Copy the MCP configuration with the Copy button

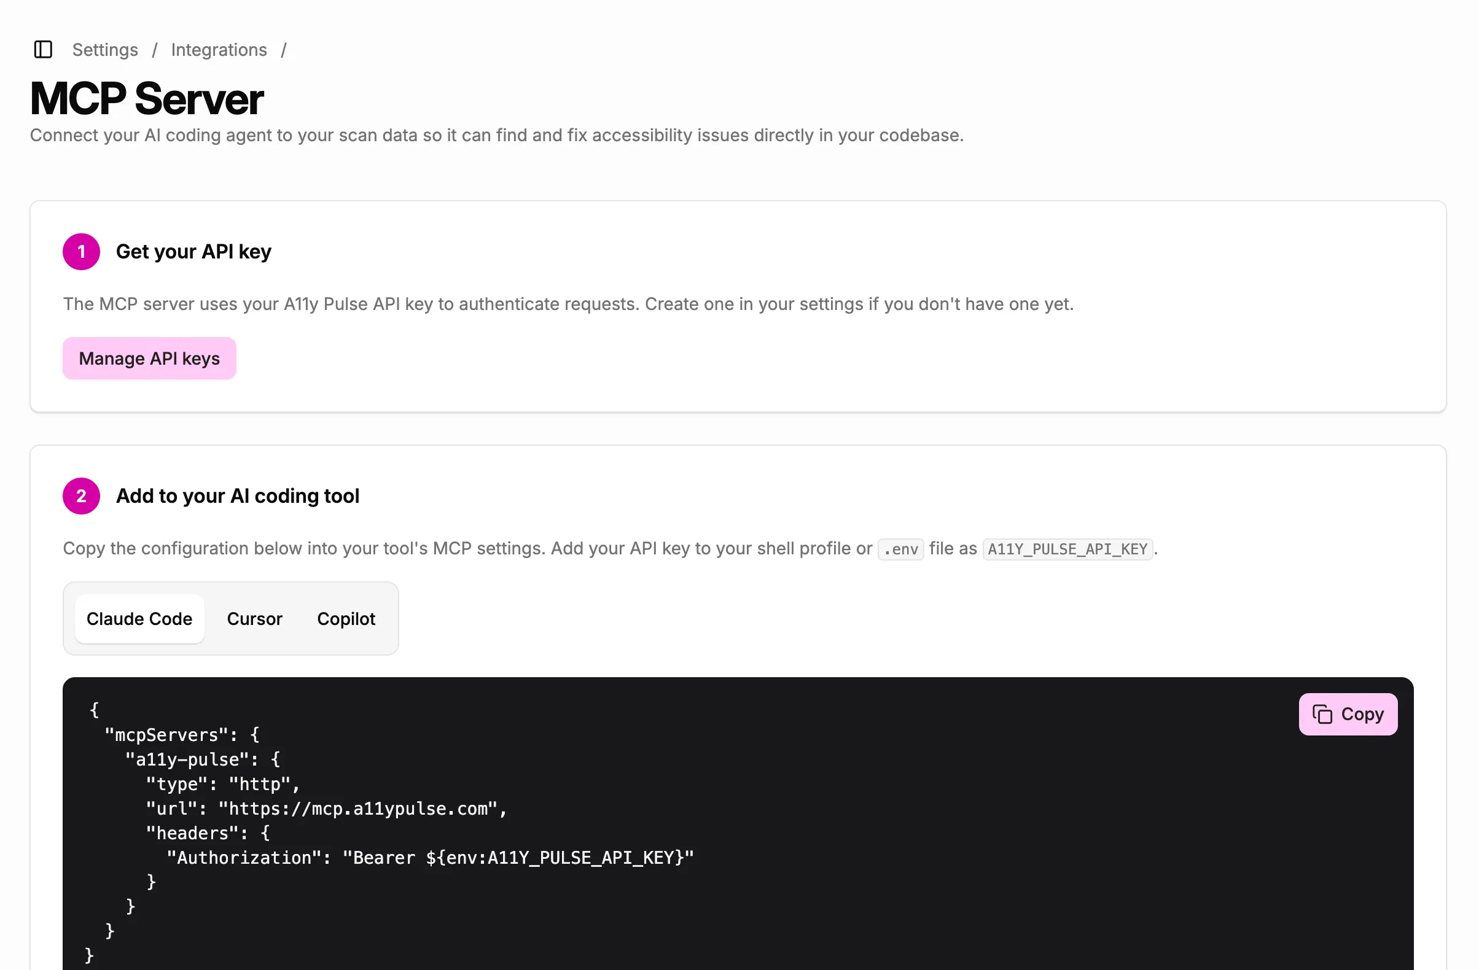(1348, 713)
